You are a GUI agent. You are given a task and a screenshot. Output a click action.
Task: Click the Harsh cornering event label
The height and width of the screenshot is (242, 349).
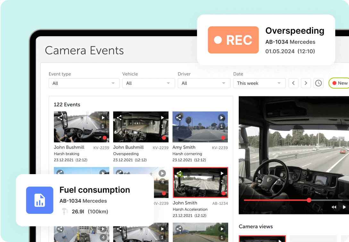tap(187, 154)
